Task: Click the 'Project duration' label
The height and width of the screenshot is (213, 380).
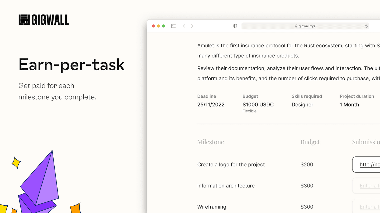Action: [357, 96]
